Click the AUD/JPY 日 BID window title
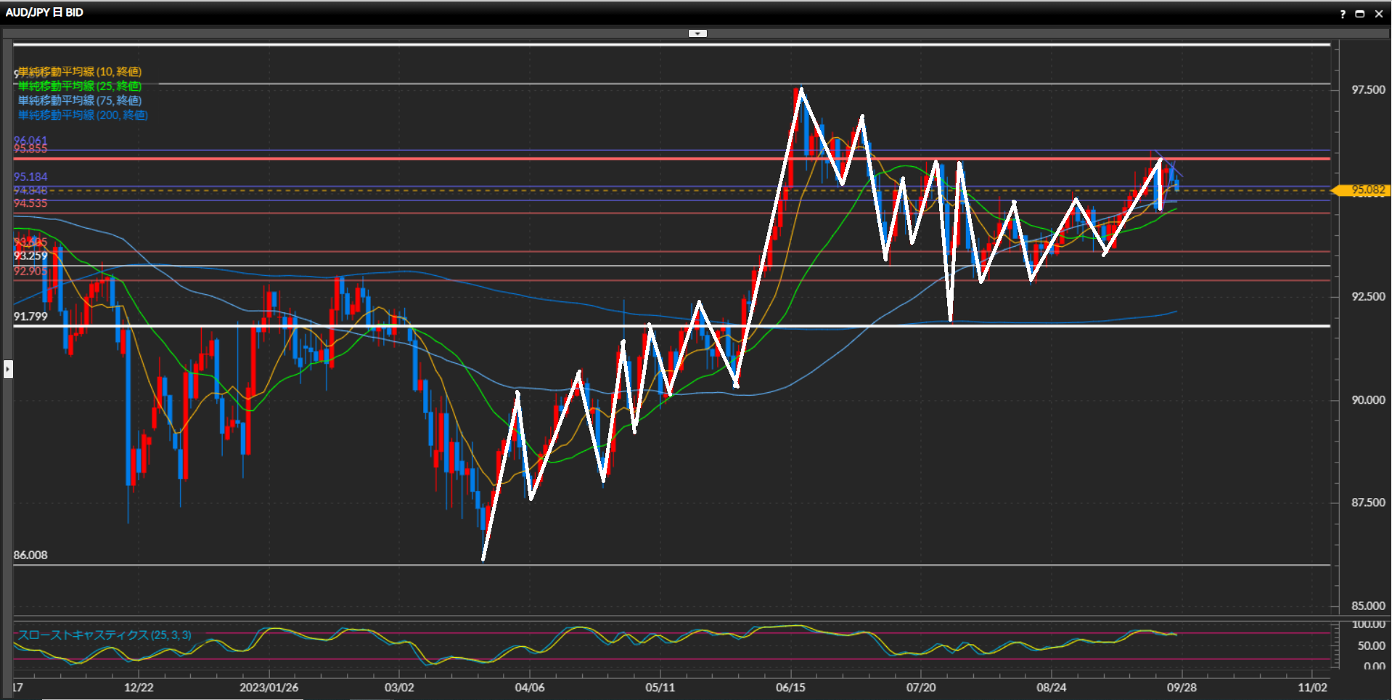The height and width of the screenshot is (700, 1392). coord(44,12)
